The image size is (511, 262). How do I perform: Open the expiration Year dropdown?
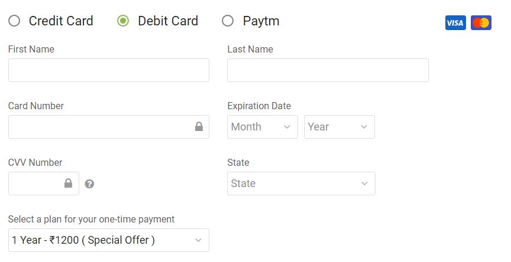click(x=339, y=127)
